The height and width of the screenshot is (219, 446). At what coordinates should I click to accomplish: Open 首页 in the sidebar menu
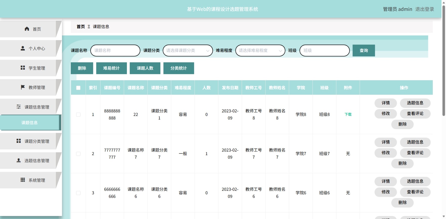point(31,29)
